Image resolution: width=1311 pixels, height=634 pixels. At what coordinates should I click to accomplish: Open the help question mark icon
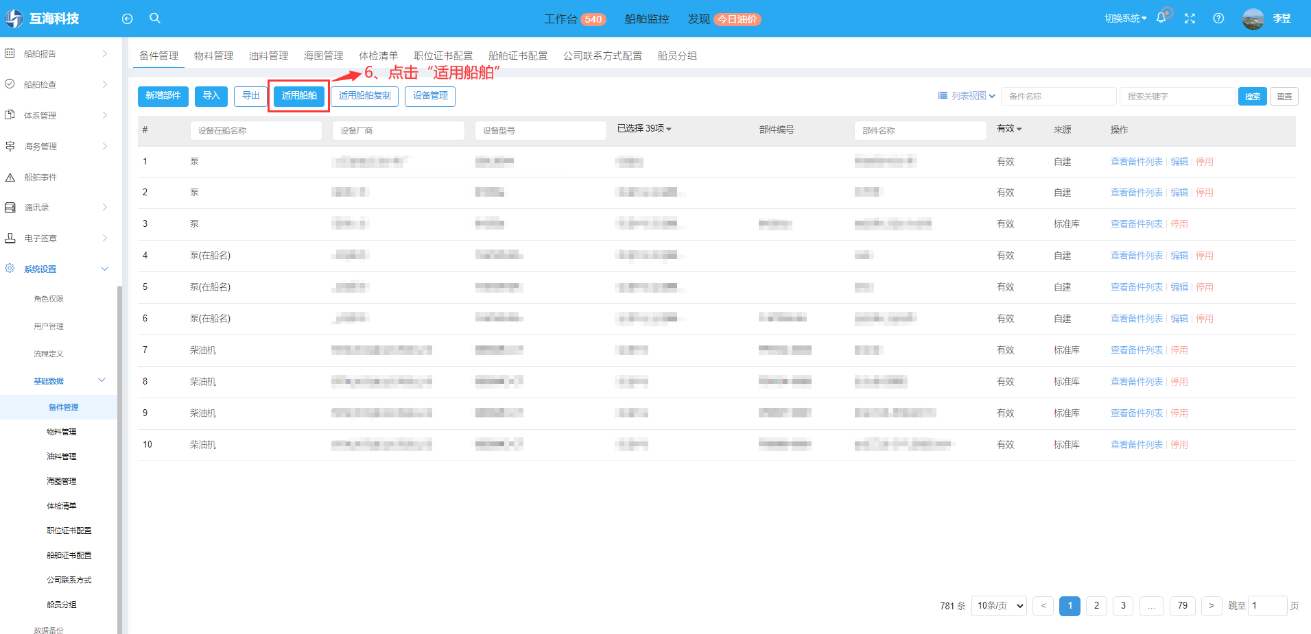(x=1218, y=19)
